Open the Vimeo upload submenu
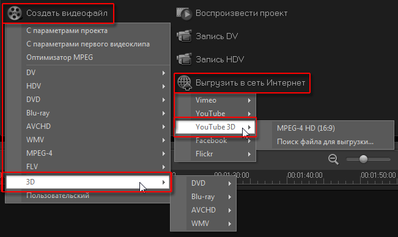 215,100
